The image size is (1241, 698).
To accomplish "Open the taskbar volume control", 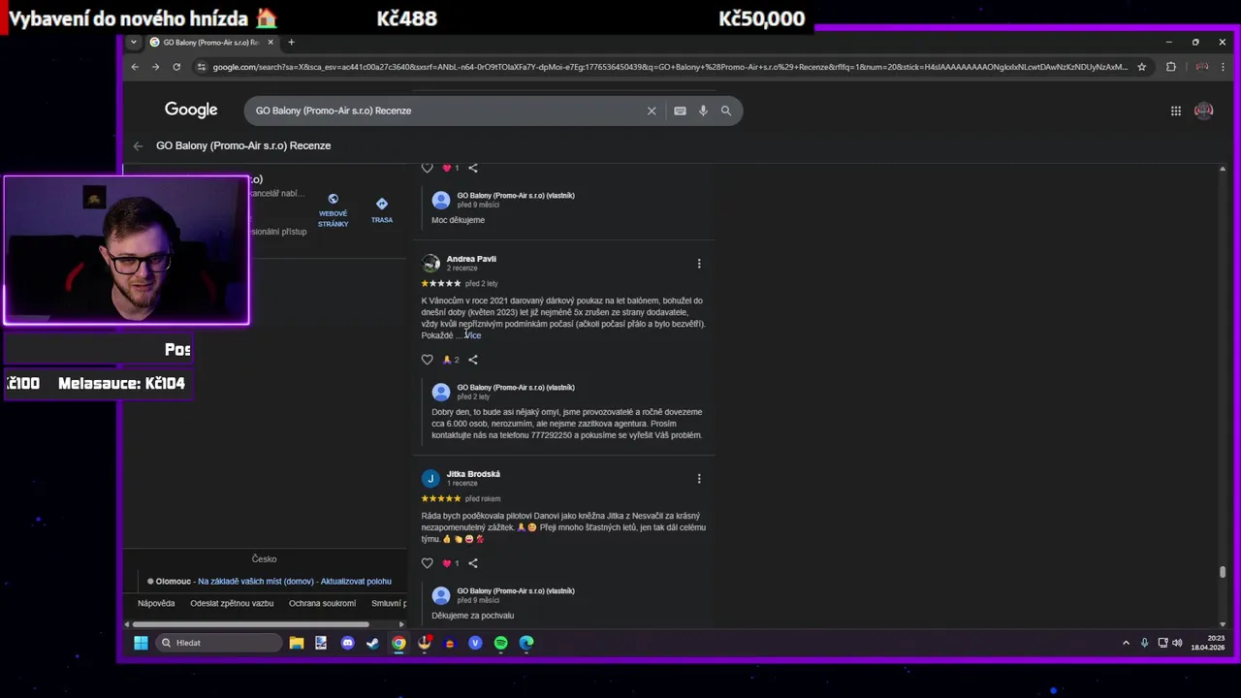I will 1177,643.
